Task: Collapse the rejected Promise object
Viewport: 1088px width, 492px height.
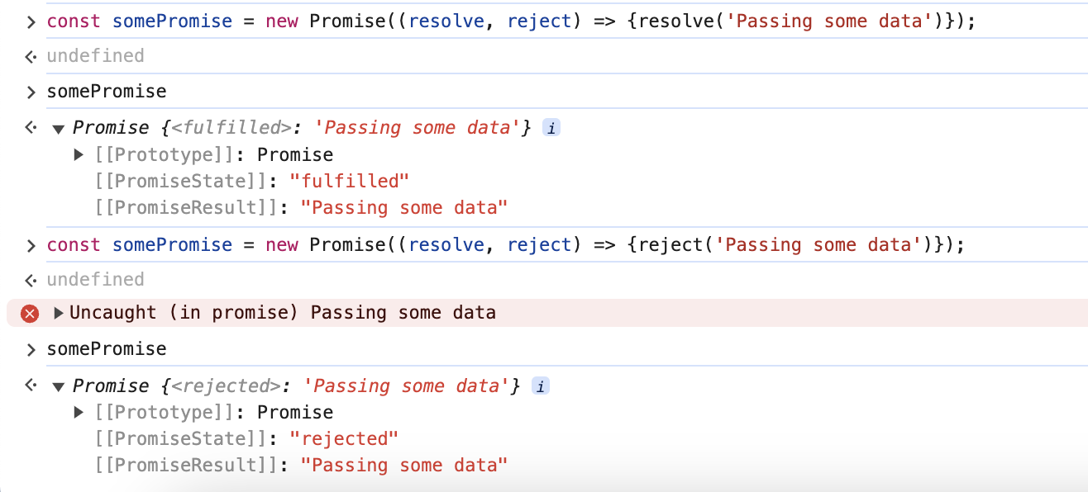Action: (x=58, y=386)
